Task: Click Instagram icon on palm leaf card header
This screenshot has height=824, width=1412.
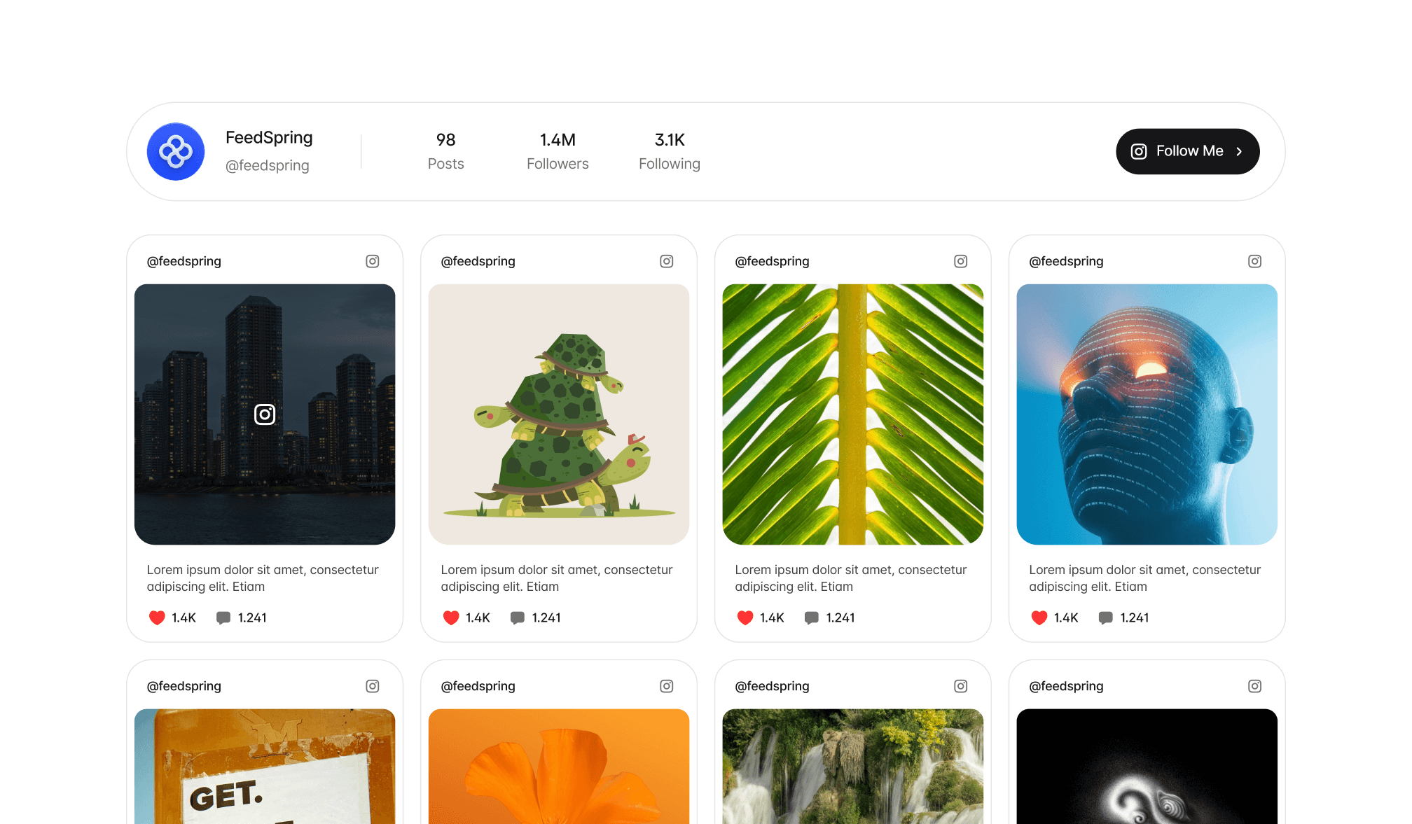Action: 961,261
